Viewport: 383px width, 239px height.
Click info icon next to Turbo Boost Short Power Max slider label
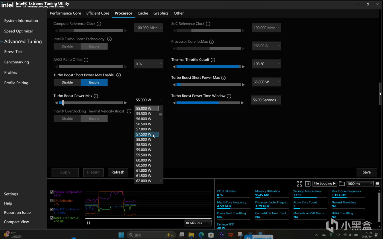click(223, 78)
